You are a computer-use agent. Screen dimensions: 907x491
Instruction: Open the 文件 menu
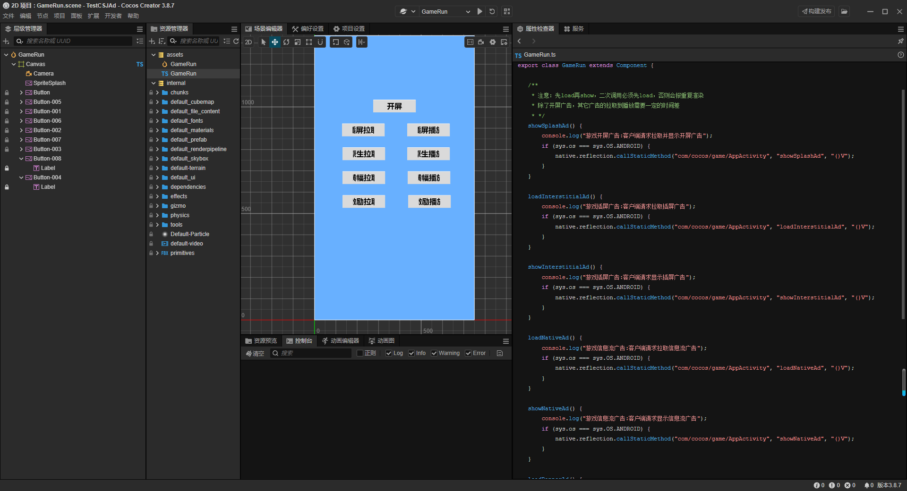point(9,16)
